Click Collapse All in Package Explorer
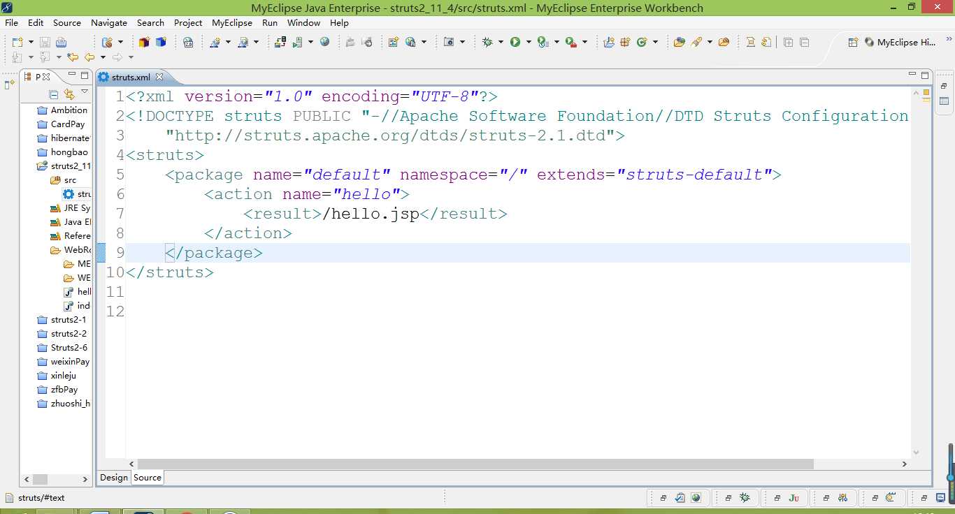This screenshot has width=955, height=514. pyautogui.click(x=54, y=94)
